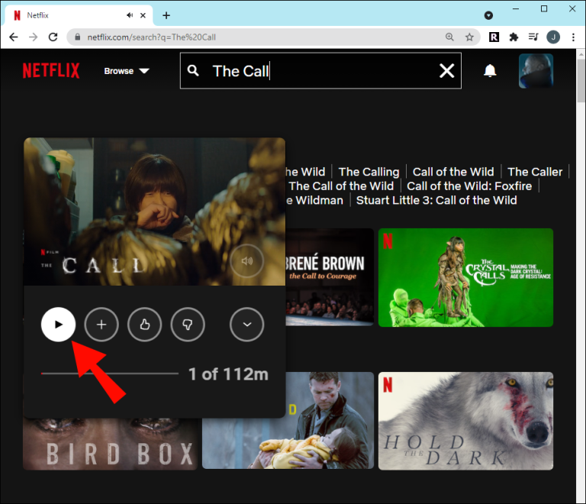Expand more info chevron for The Call
Image resolution: width=586 pixels, height=504 pixels.
pyautogui.click(x=246, y=324)
